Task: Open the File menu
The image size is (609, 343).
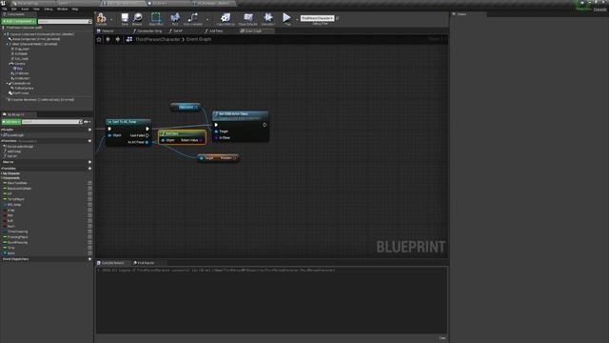Action: [5, 9]
